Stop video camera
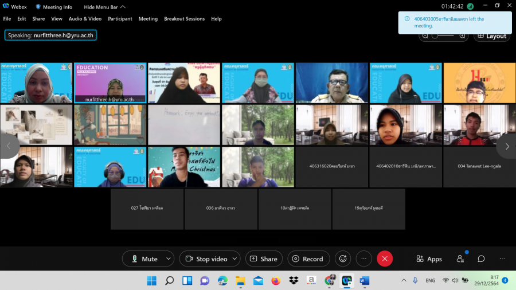 point(206,259)
